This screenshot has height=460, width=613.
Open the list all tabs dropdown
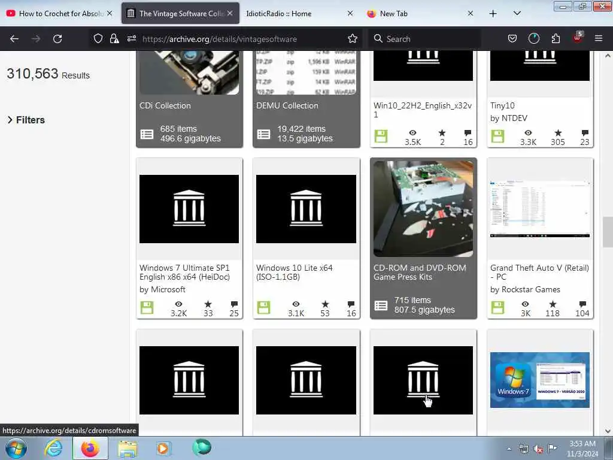(x=517, y=13)
